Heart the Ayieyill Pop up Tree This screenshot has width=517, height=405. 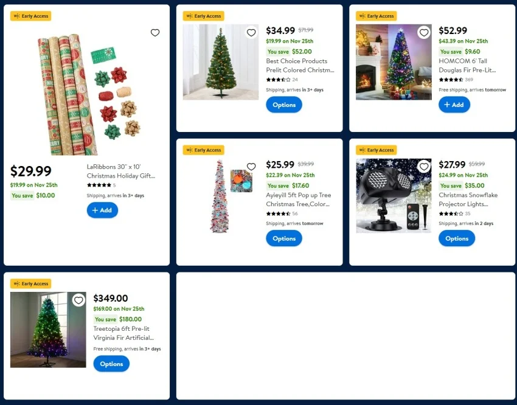251,167
